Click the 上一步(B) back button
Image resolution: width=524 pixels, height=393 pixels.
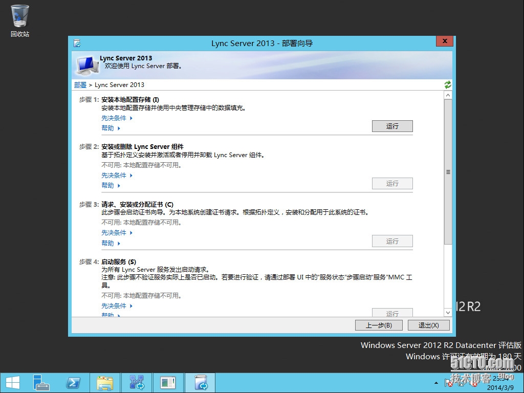click(379, 325)
